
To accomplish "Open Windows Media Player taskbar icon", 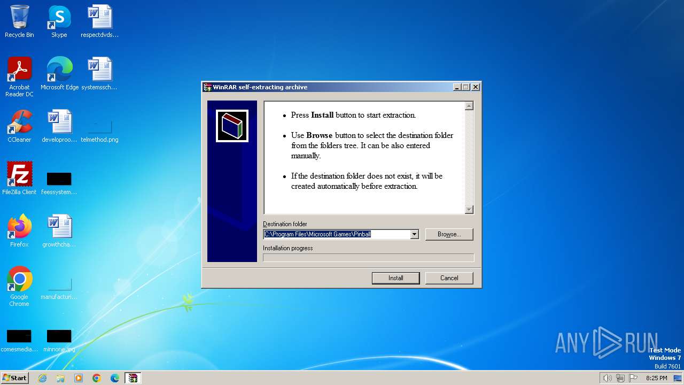I will point(79,378).
